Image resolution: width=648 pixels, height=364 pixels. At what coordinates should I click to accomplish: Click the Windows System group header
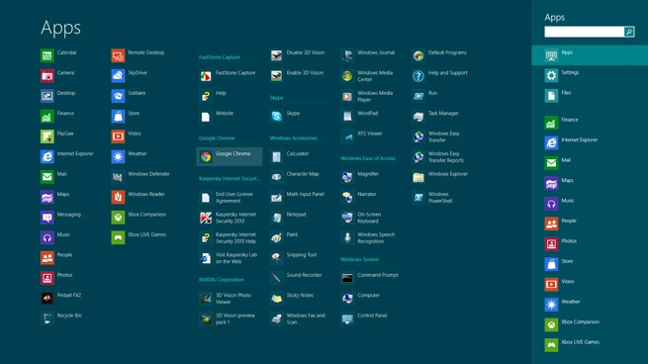359,259
